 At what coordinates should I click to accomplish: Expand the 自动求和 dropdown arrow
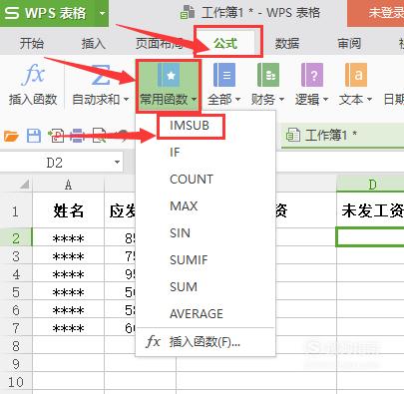126,100
